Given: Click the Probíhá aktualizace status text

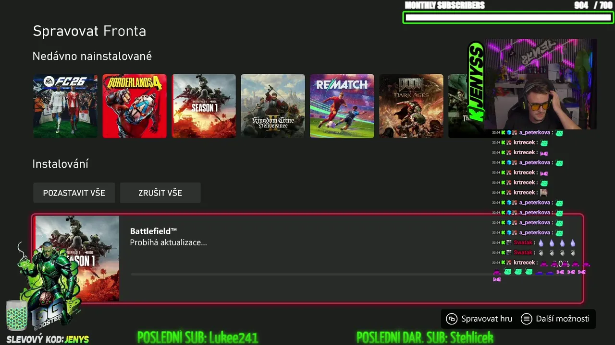Looking at the screenshot, I should click(x=168, y=242).
